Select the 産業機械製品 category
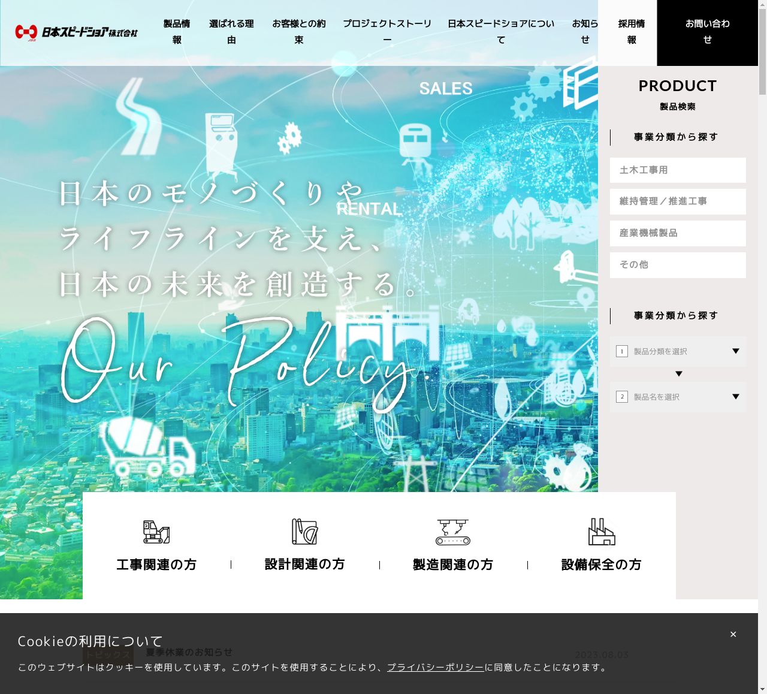The image size is (767, 694). [678, 233]
